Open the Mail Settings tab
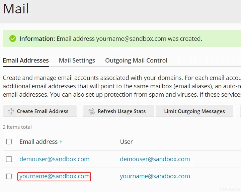The image size is (241, 192). (x=77, y=61)
